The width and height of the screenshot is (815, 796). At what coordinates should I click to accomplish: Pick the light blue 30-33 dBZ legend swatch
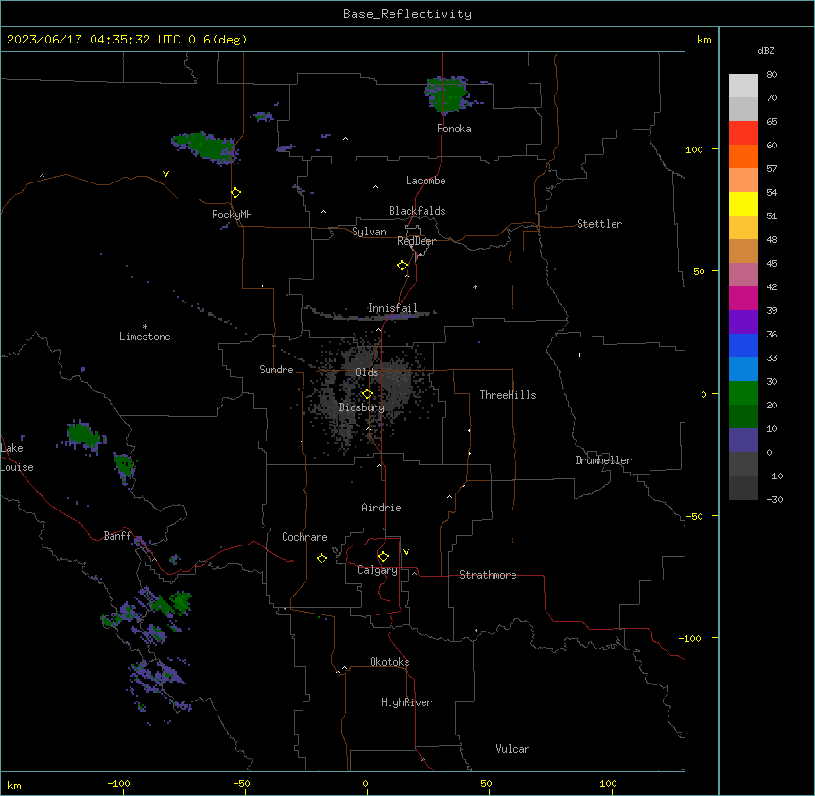pos(743,370)
